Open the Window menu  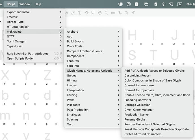coord(25,4)
